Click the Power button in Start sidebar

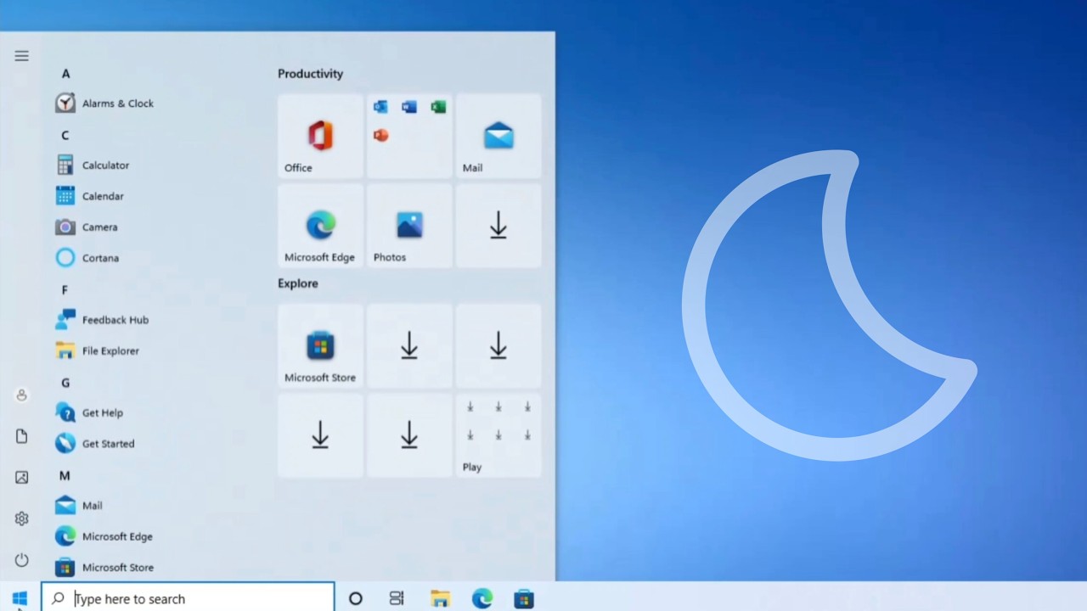[x=21, y=560]
